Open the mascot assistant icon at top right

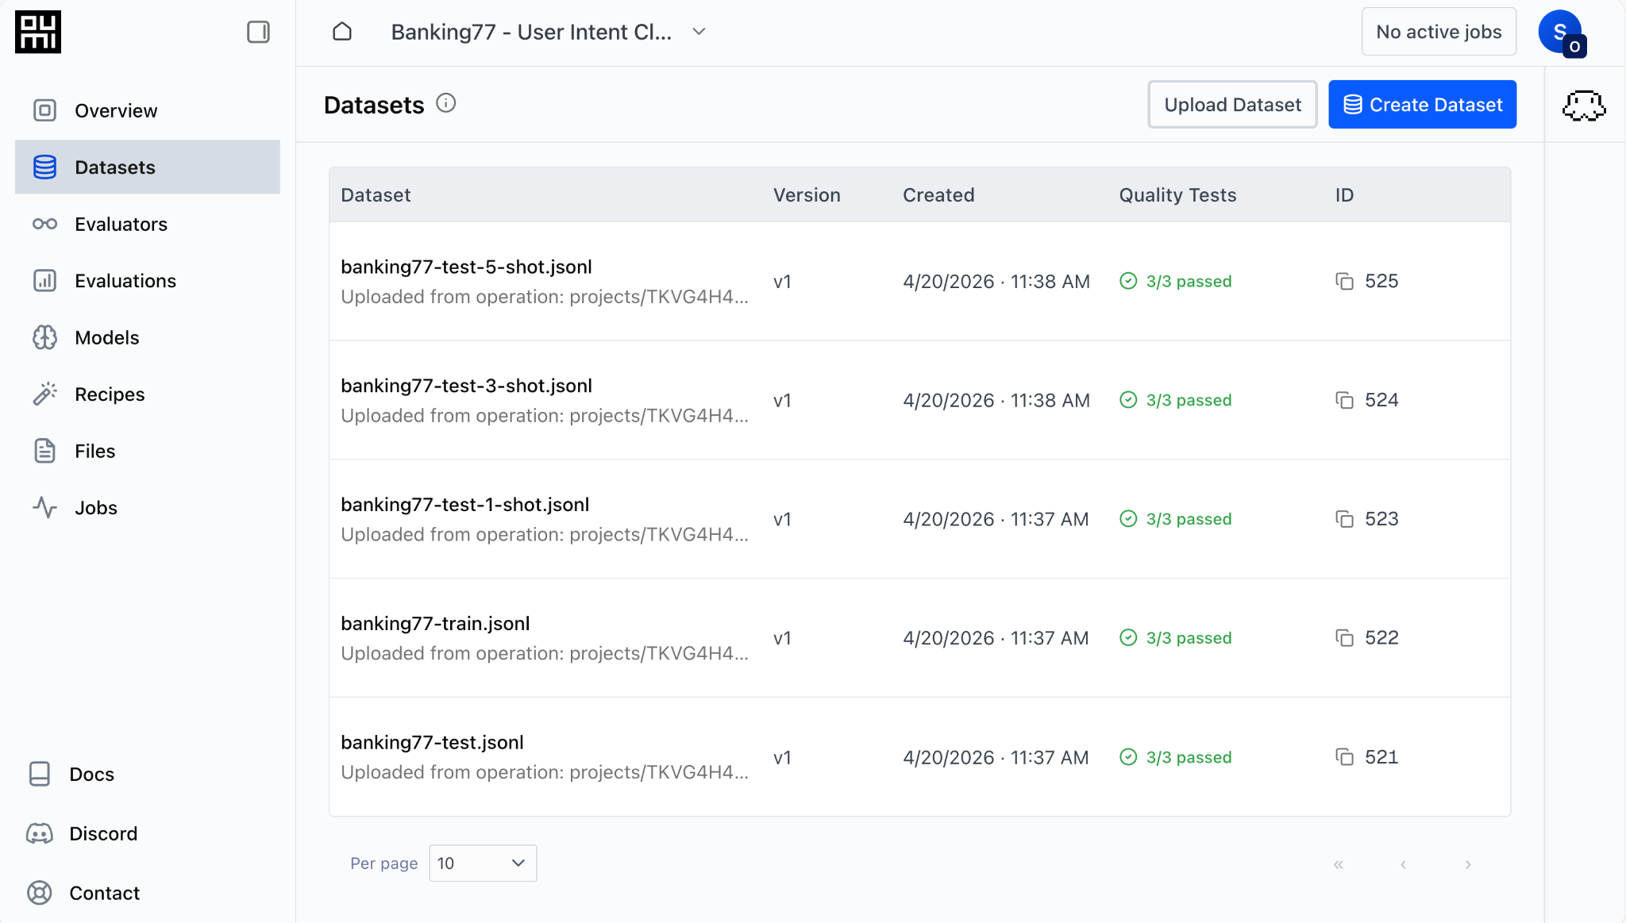(x=1584, y=106)
